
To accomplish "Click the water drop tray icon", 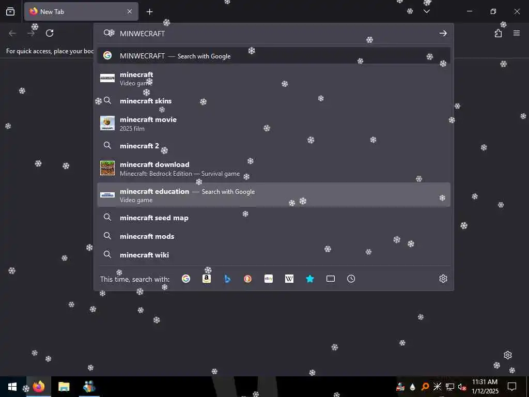I will [412, 387].
